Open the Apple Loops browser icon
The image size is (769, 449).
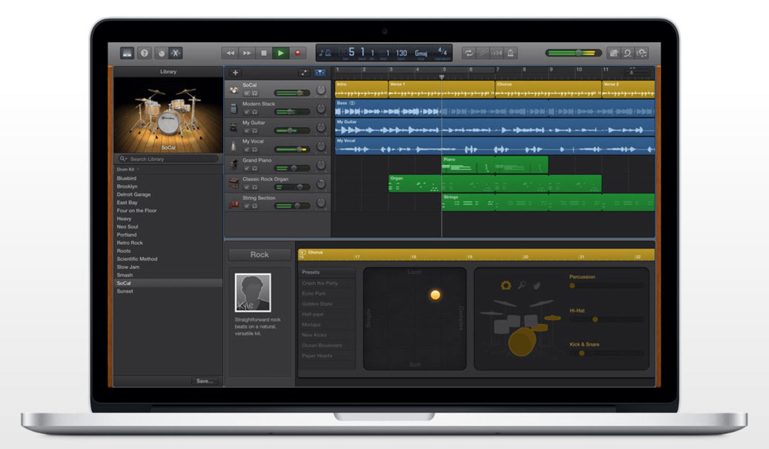click(x=627, y=53)
